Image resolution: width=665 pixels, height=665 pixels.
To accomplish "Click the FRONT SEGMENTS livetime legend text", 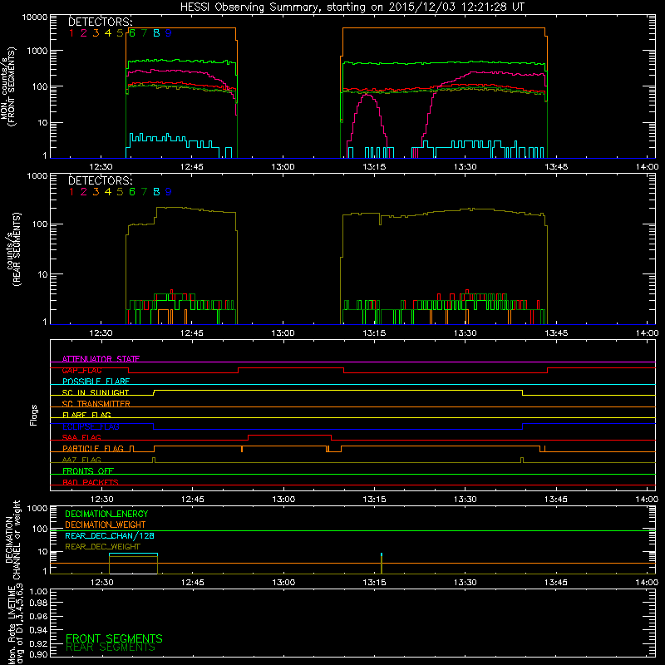I will point(114,638).
